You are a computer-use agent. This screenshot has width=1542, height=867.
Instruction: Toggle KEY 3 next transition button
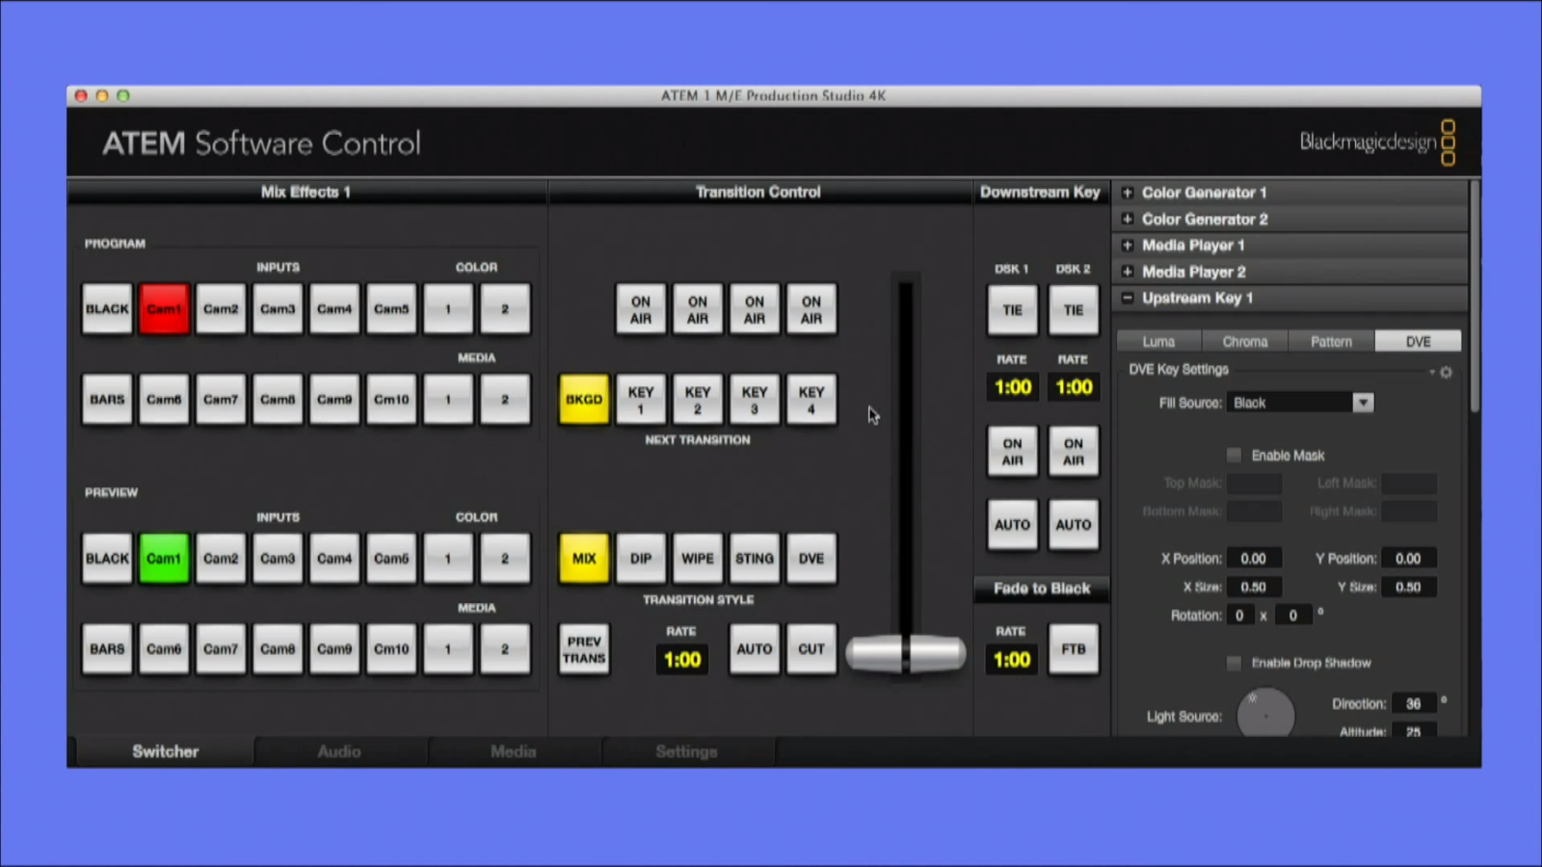click(755, 399)
